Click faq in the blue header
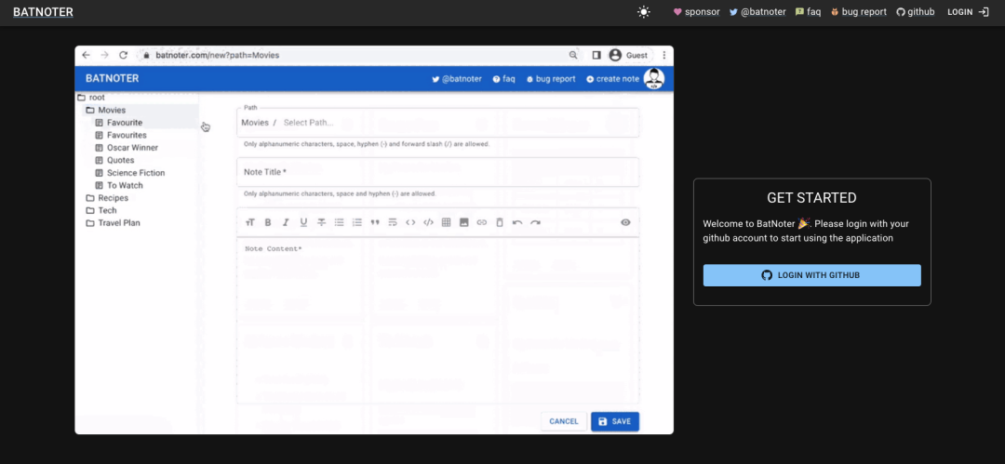The height and width of the screenshot is (464, 1005). (x=503, y=79)
